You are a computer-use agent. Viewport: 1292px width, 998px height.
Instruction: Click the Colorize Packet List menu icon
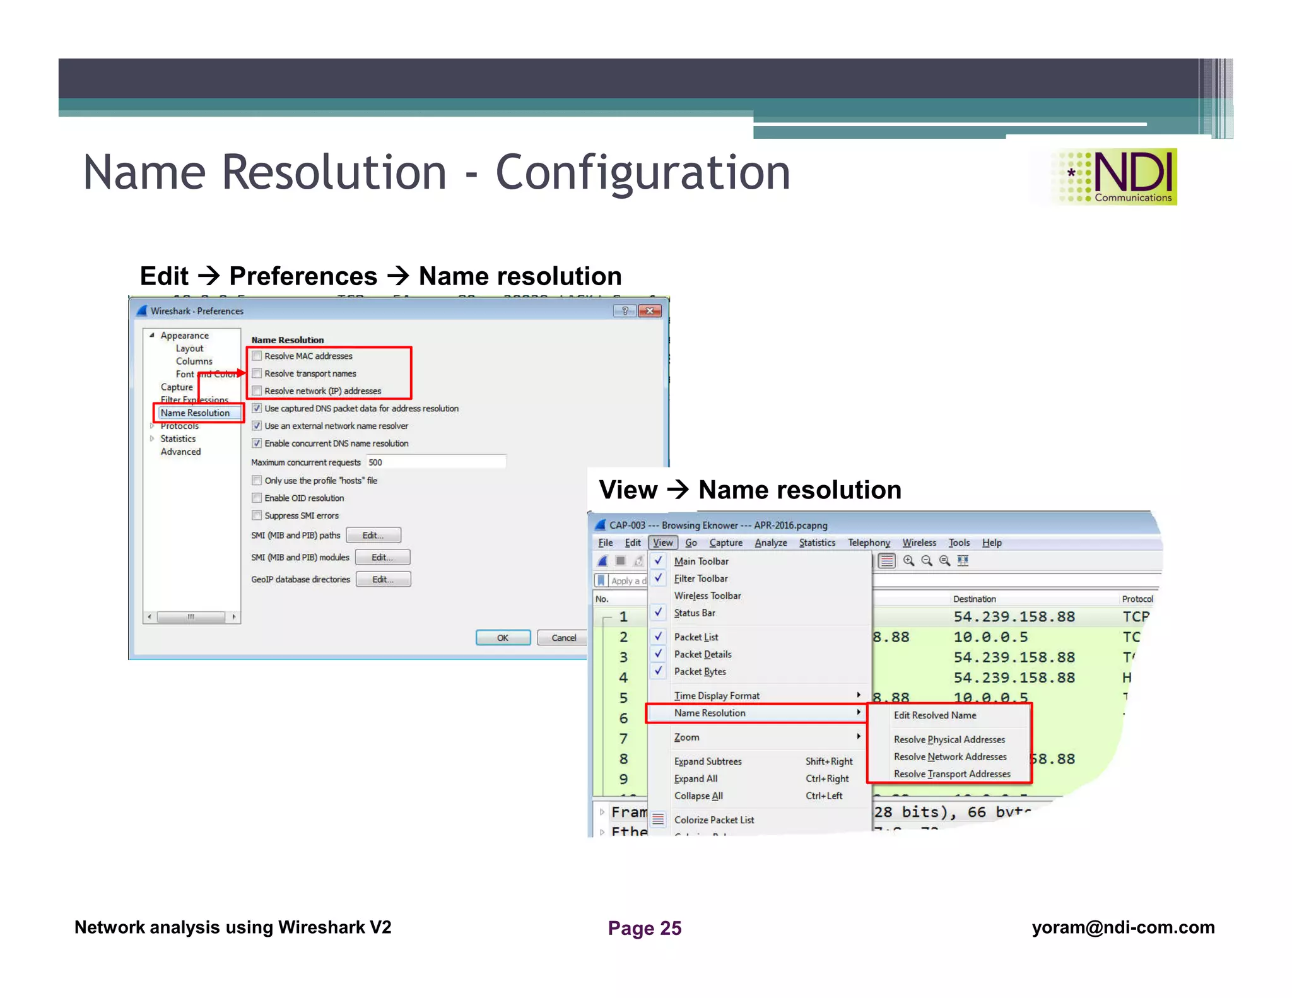tap(658, 819)
